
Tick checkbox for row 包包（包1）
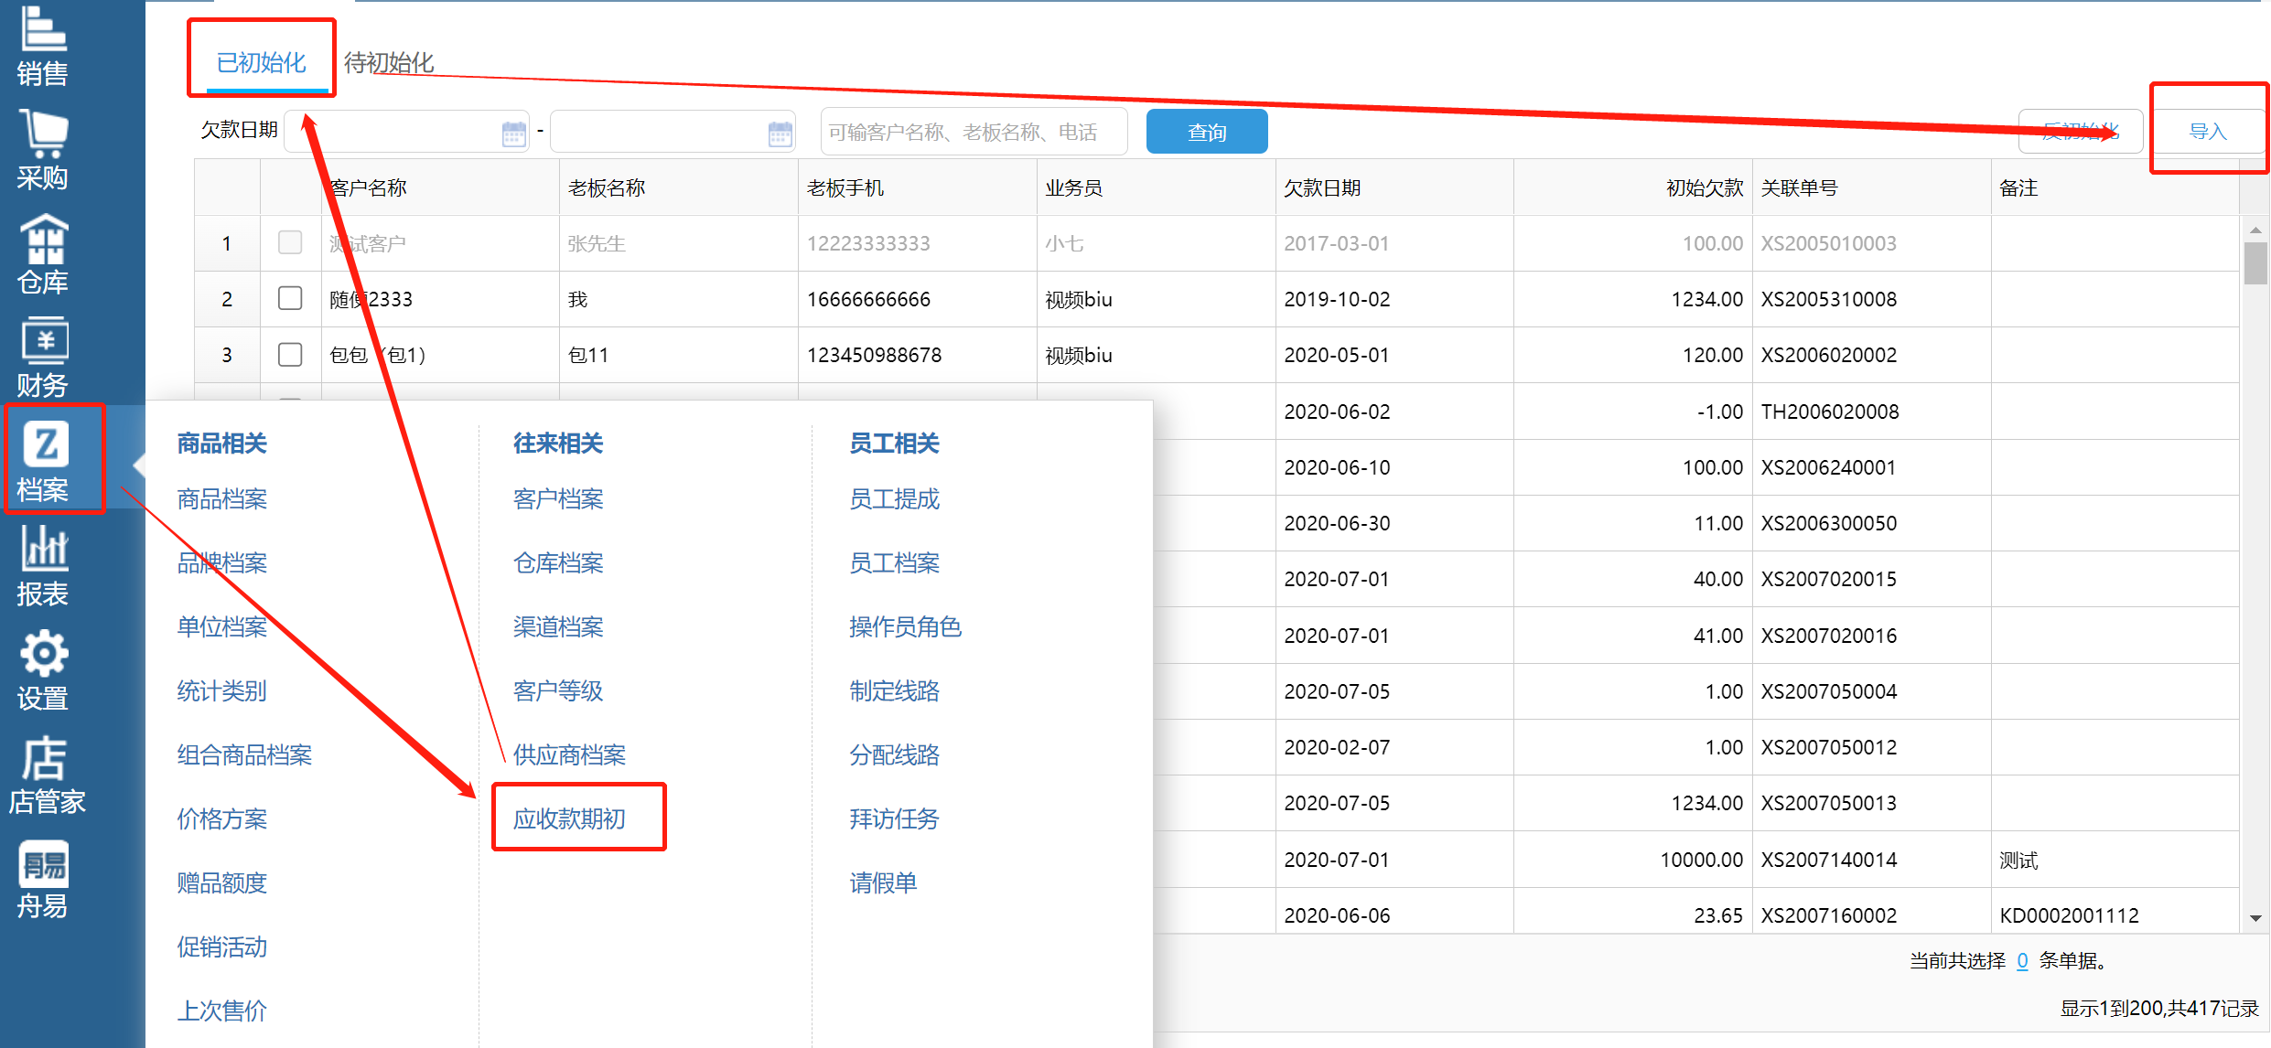(x=290, y=354)
